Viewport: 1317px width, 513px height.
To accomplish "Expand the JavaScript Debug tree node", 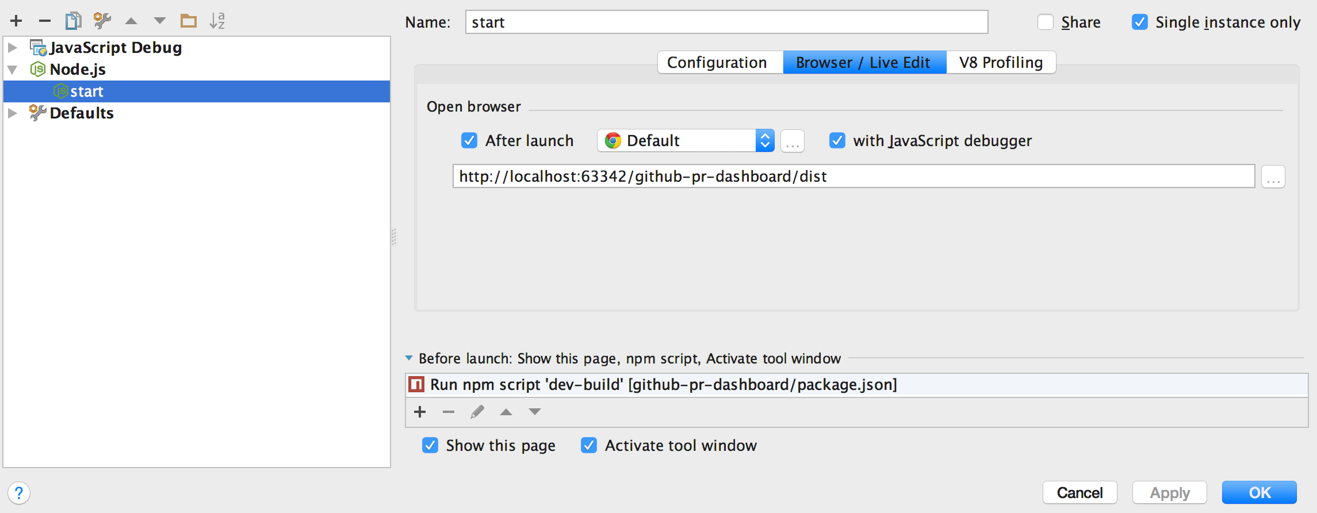I will click(13, 48).
